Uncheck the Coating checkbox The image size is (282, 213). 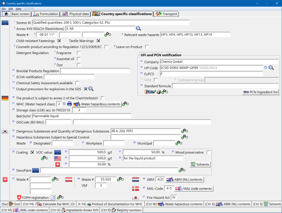point(31,152)
